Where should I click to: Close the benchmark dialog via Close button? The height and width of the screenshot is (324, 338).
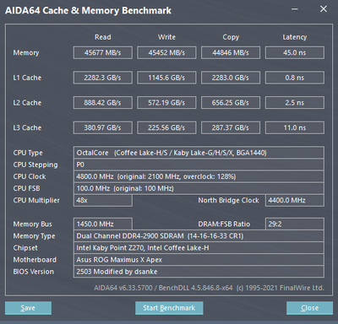point(309,308)
